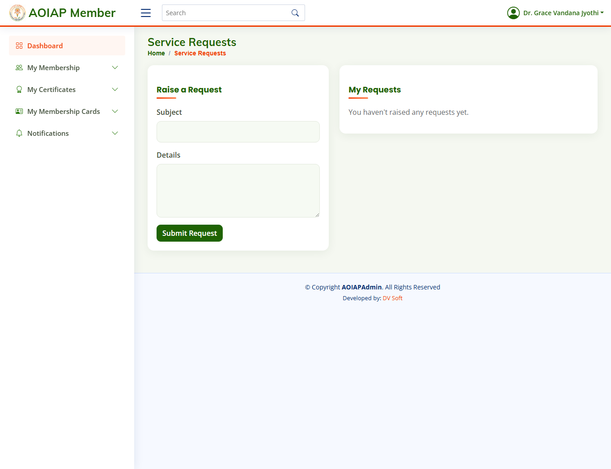
Task: Focus the Subject input field
Action: pos(238,132)
